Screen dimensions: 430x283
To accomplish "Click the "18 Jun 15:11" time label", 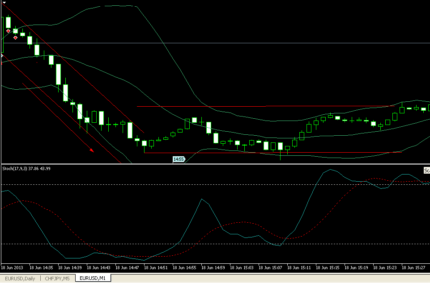I will (299, 267).
